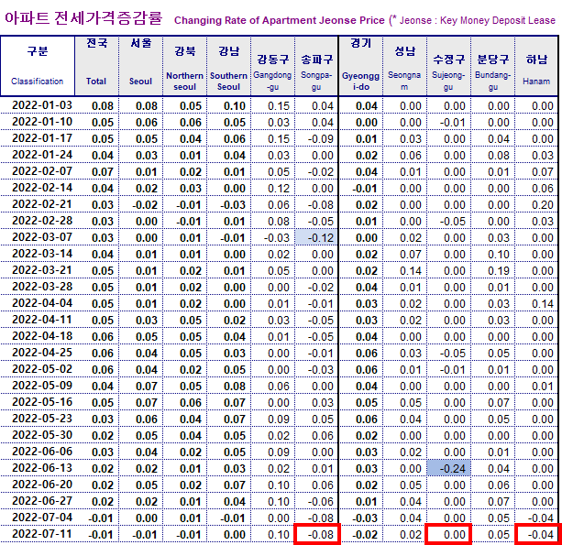Select the 구분 Classification header cell
Screen dimensions: 562x545
pos(38,66)
